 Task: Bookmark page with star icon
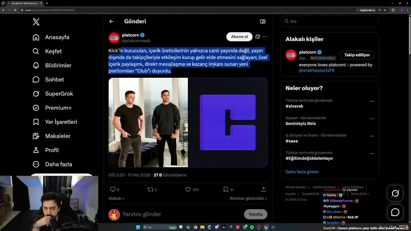tap(385, 10)
